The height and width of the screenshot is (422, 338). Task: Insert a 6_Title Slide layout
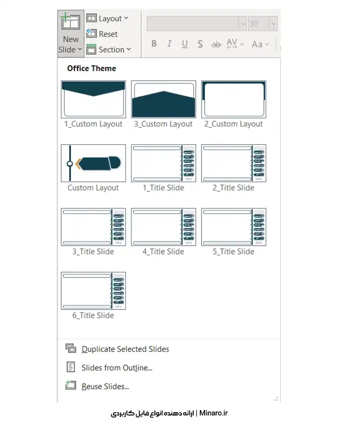(93, 291)
